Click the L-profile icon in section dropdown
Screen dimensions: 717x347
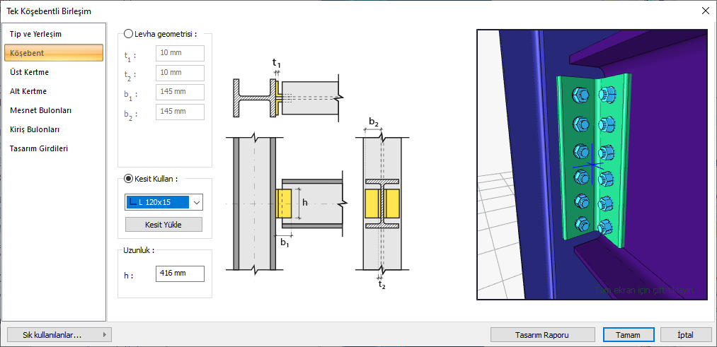[x=132, y=202]
